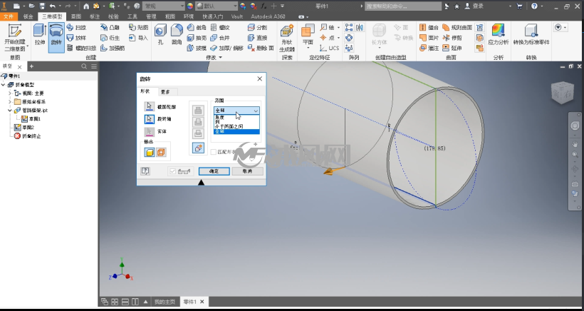Collapse the 折叠模型 tree node
The width and height of the screenshot is (584, 311).
coord(4,85)
